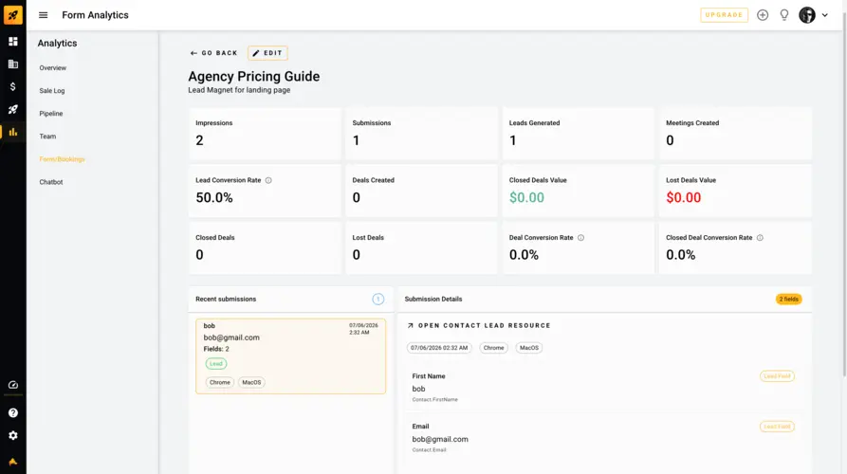Open the Chatbot analytics section
Viewport: 847px width, 474px height.
coord(51,182)
